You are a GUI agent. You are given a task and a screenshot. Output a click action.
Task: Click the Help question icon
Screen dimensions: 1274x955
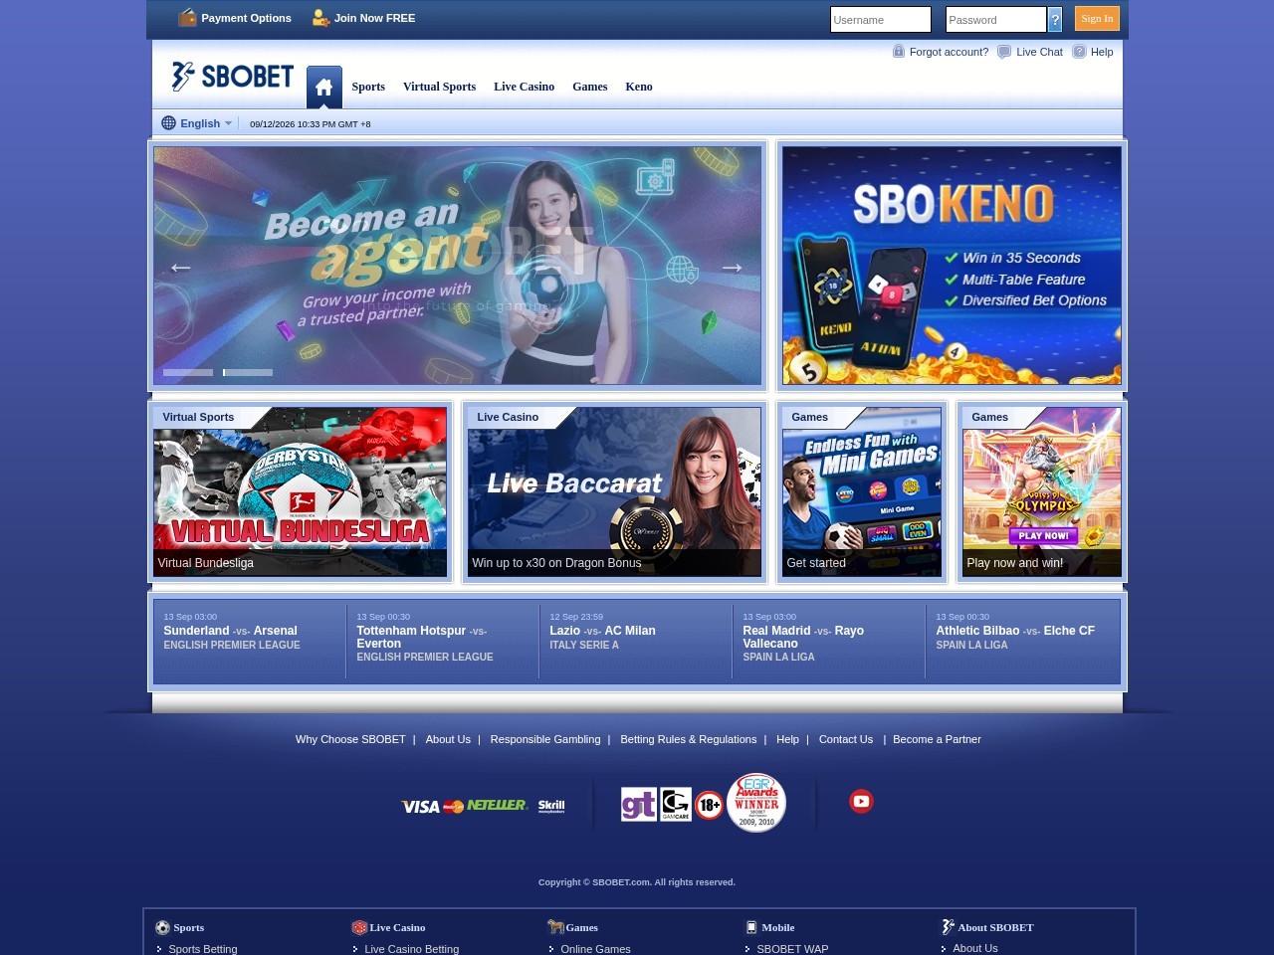point(1079,52)
